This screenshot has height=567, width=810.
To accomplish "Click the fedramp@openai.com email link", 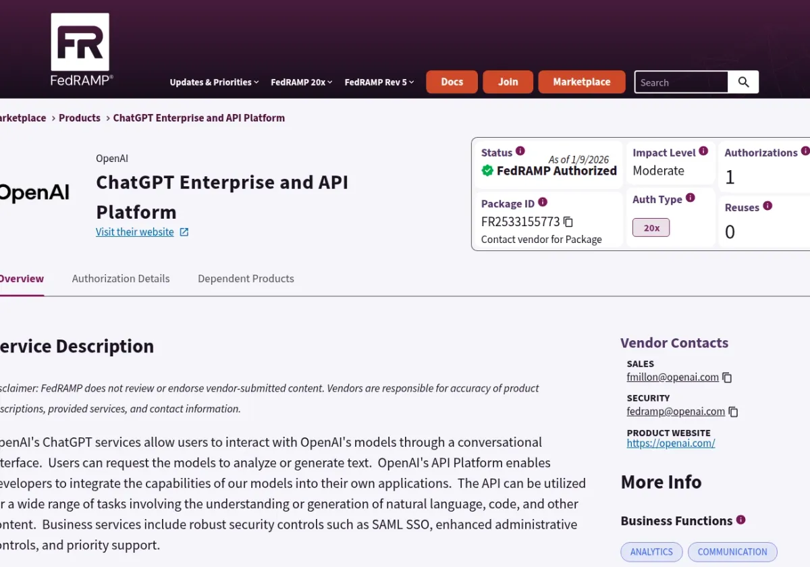I will click(676, 412).
